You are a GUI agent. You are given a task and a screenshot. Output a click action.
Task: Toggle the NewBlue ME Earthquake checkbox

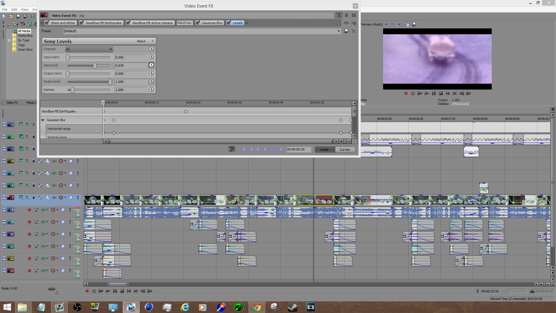[82, 23]
